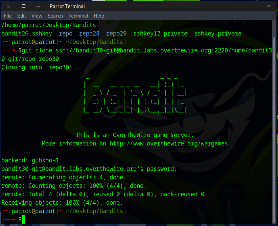This screenshot has width=278, height=226.
Task: Minimize the terminal window
Action: click(x=38, y=6)
